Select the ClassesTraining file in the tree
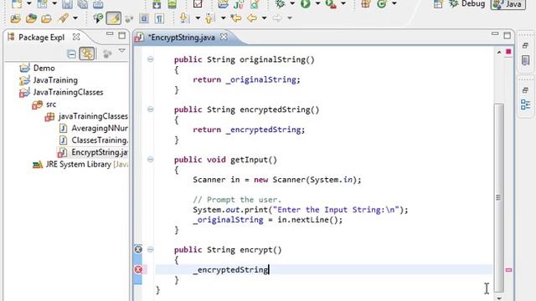This screenshot has width=536, height=301. click(x=93, y=140)
